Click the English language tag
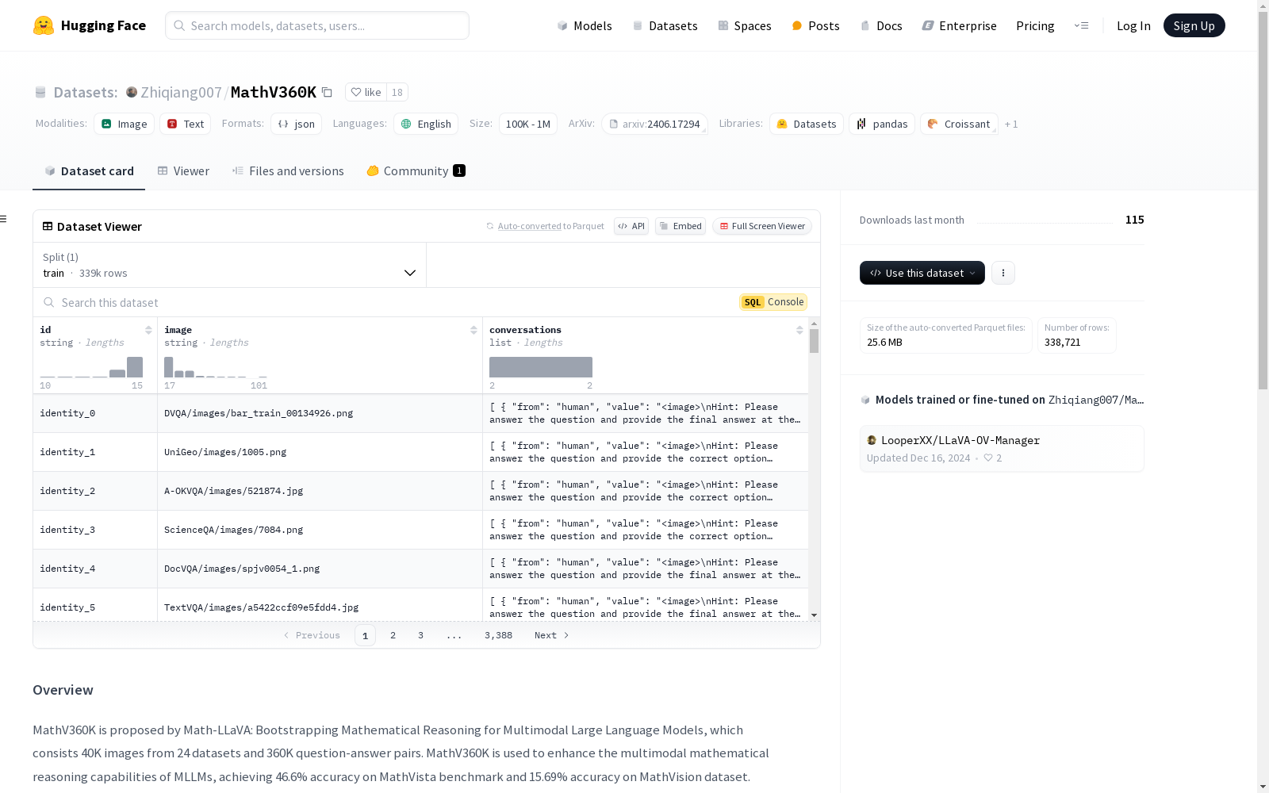 coord(426,124)
